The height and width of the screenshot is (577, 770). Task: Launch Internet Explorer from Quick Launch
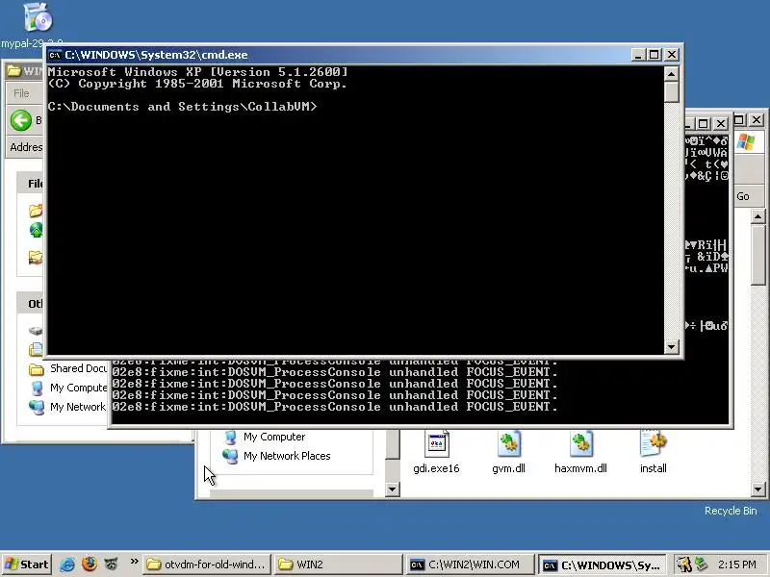tap(66, 564)
